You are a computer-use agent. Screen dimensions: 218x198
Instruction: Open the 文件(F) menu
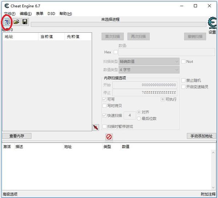(9, 14)
